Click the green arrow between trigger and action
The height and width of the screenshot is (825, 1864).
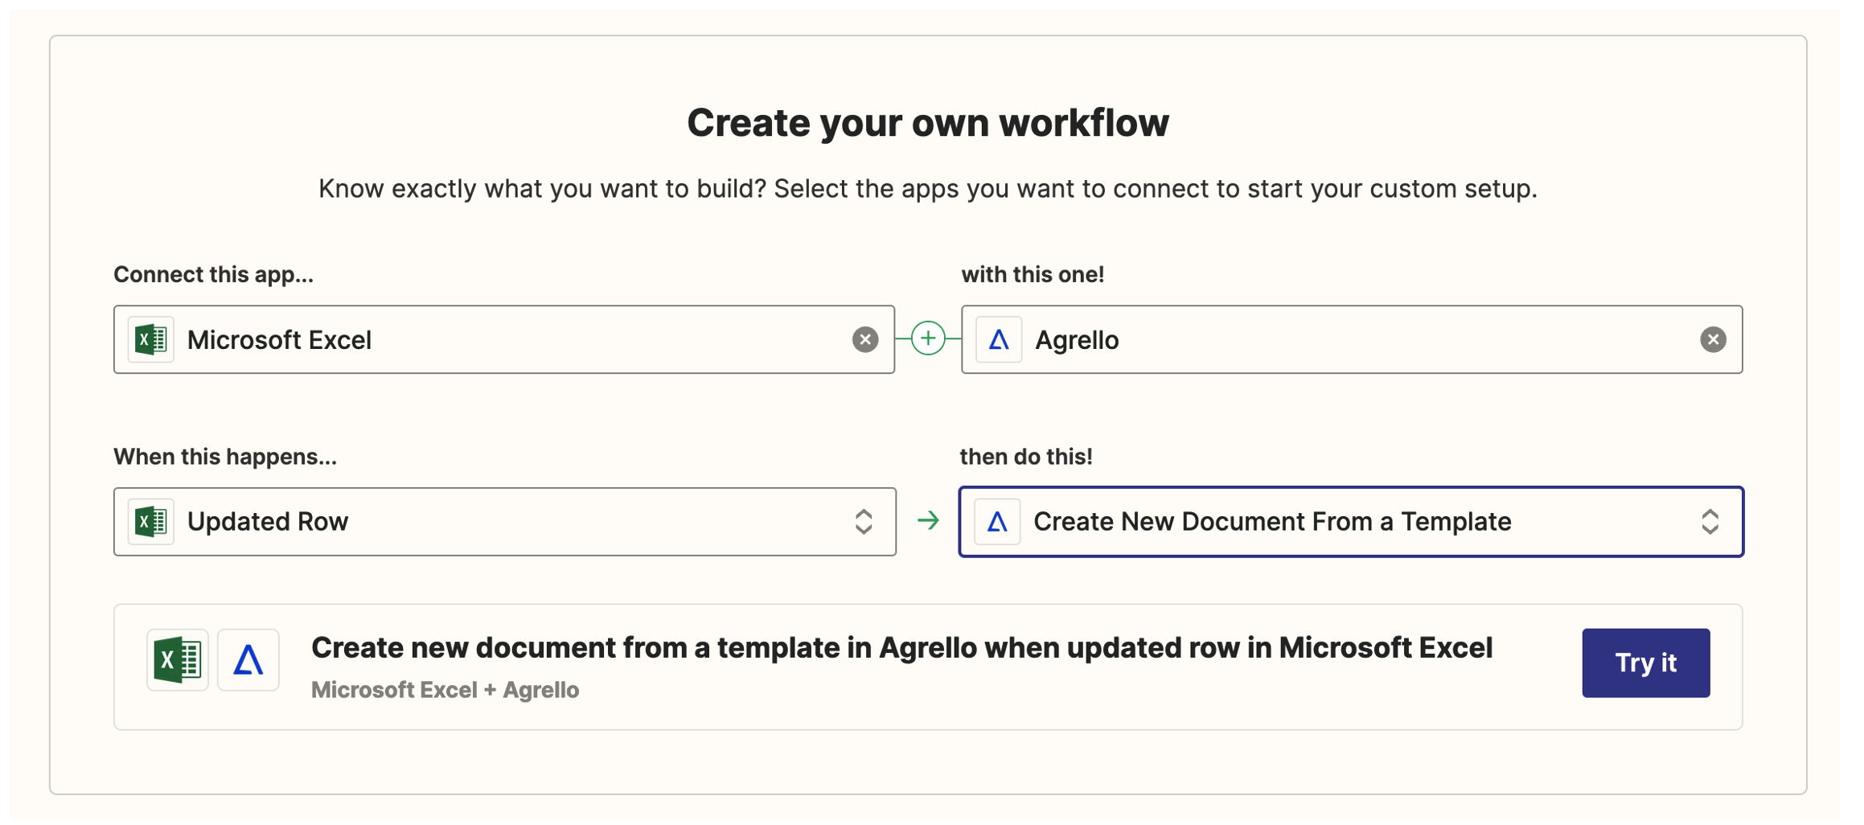pyautogui.click(x=929, y=521)
